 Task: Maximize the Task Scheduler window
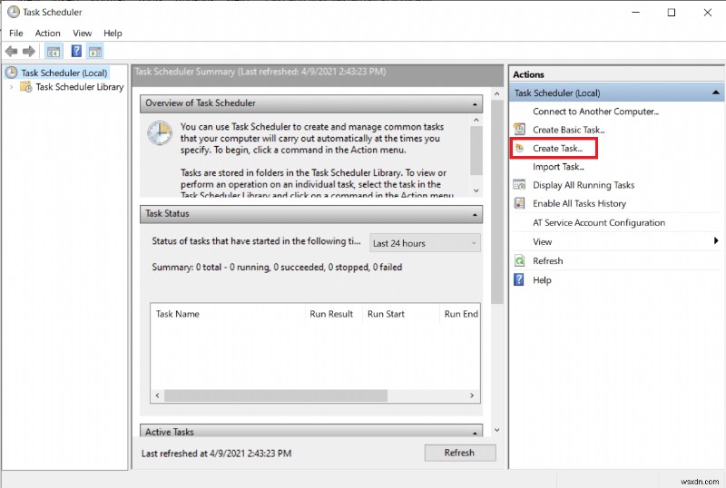672,13
